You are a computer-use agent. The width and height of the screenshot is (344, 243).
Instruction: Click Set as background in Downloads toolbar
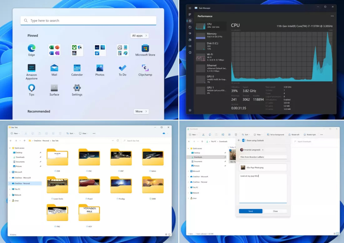275,135
